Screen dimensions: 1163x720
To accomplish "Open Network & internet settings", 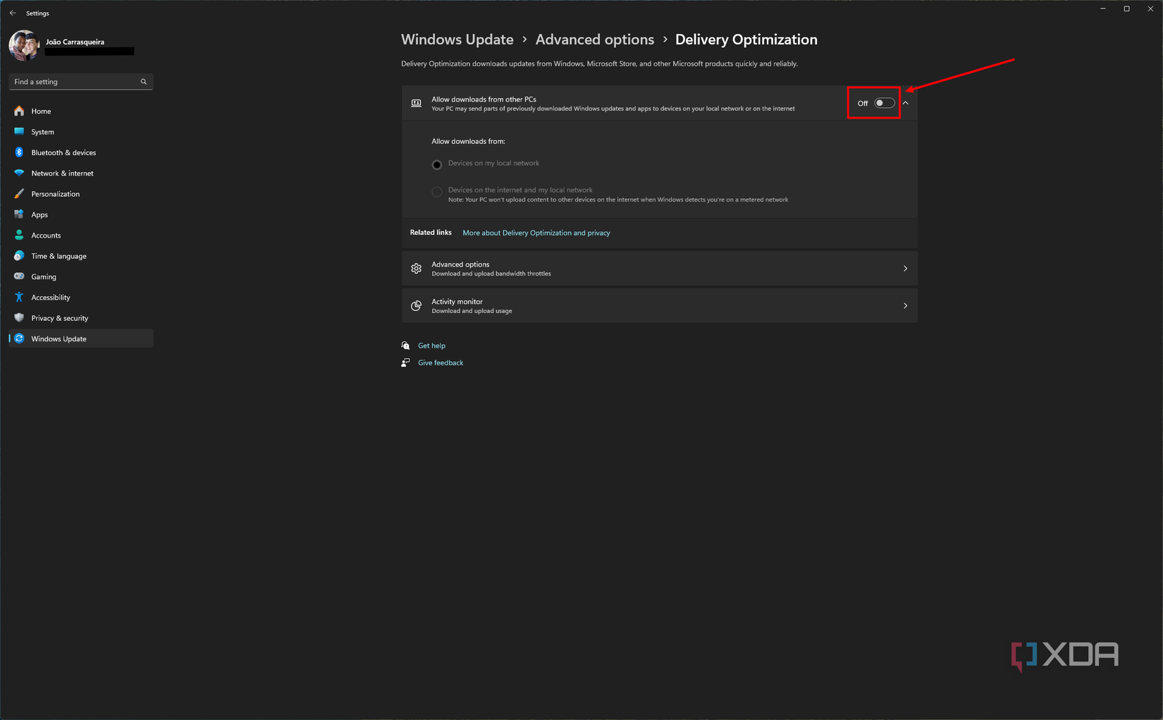I will coord(81,173).
